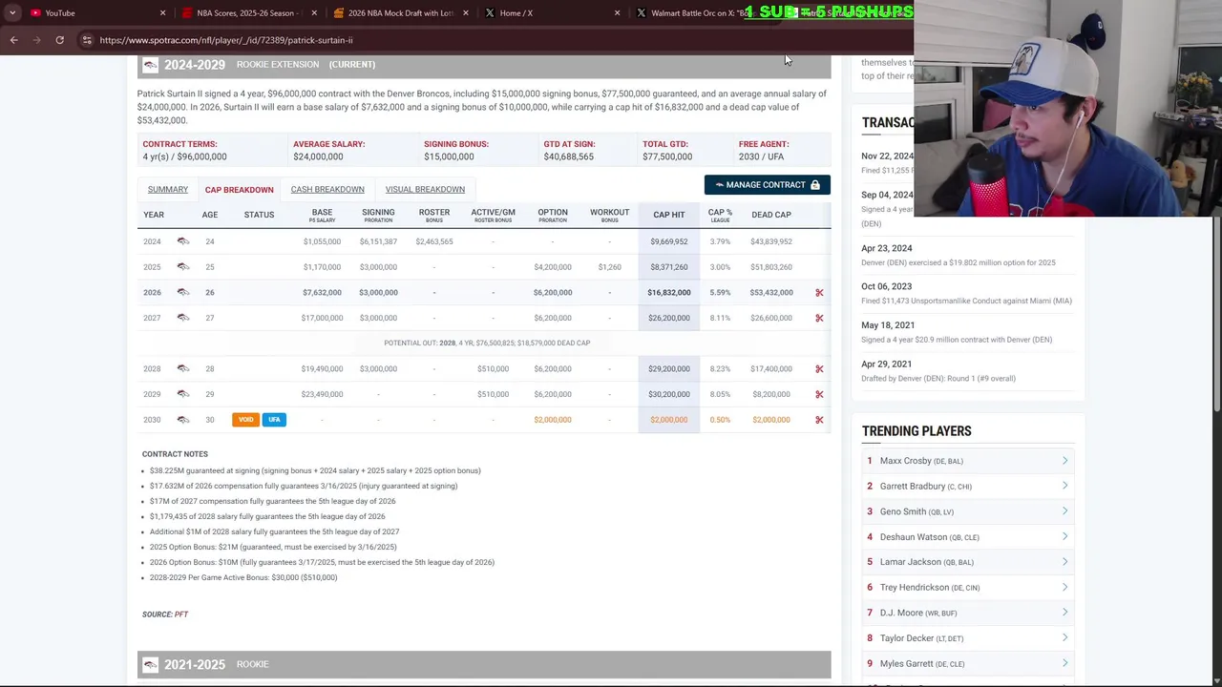Click the Broncos logo in 2024-2029 header
This screenshot has height=687, width=1222.
click(x=150, y=65)
